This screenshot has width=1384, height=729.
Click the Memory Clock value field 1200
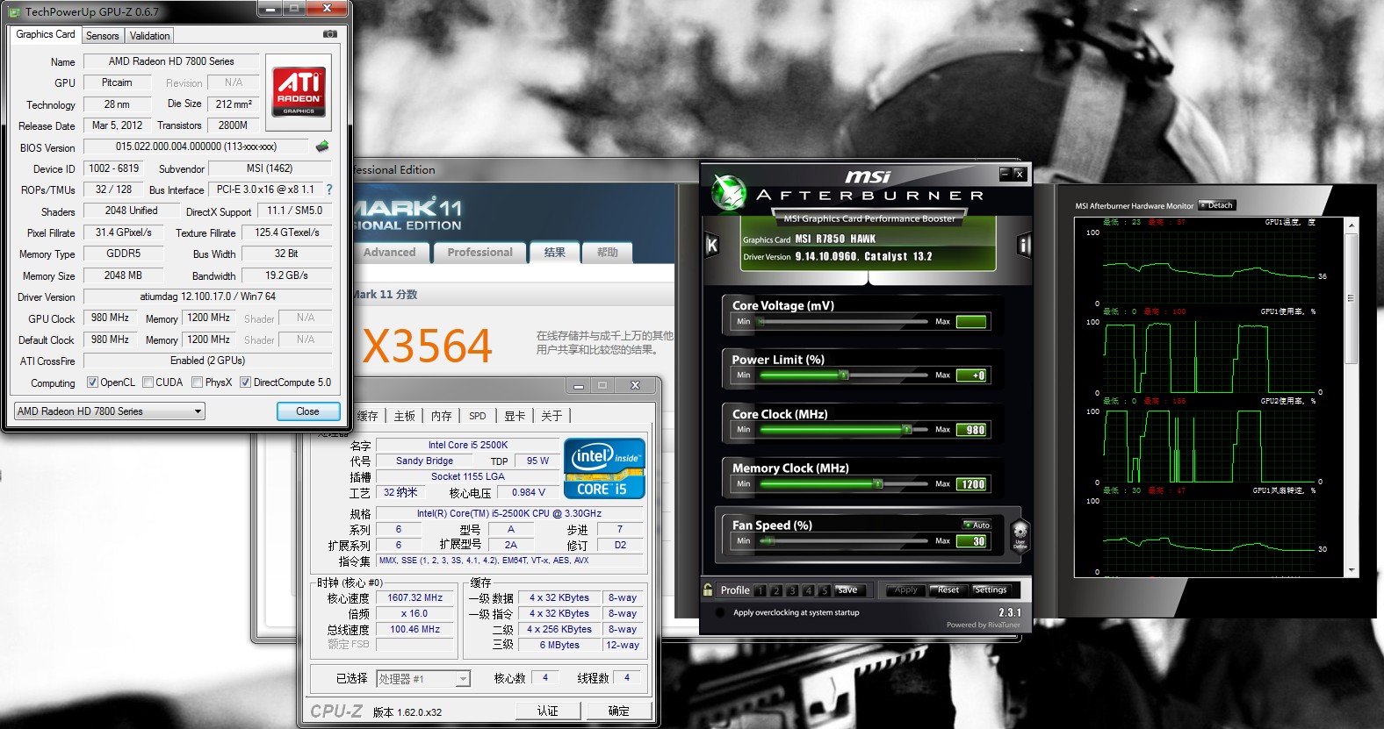[971, 484]
